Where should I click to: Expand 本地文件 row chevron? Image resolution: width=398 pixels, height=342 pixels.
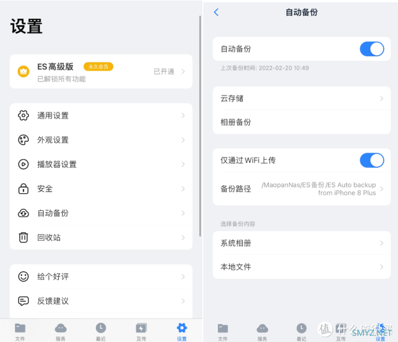pyautogui.click(x=382, y=267)
